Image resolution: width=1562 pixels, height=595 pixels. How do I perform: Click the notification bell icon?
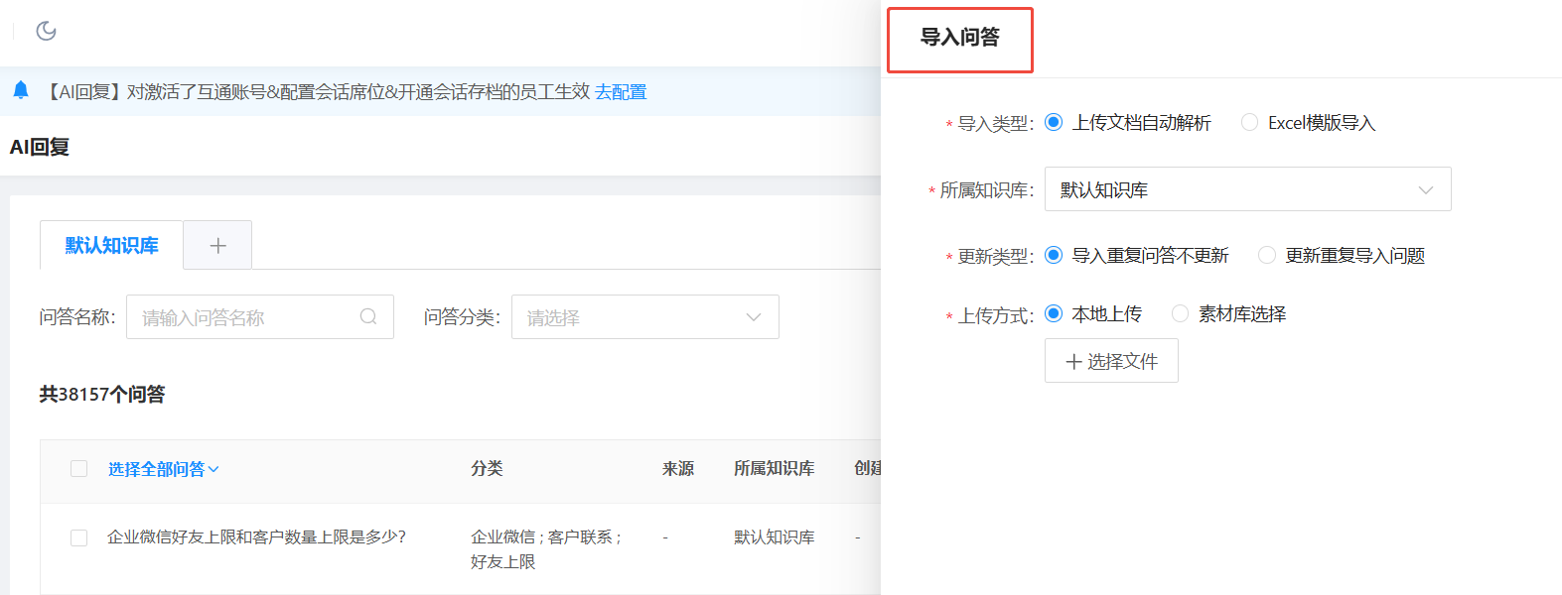point(21,91)
